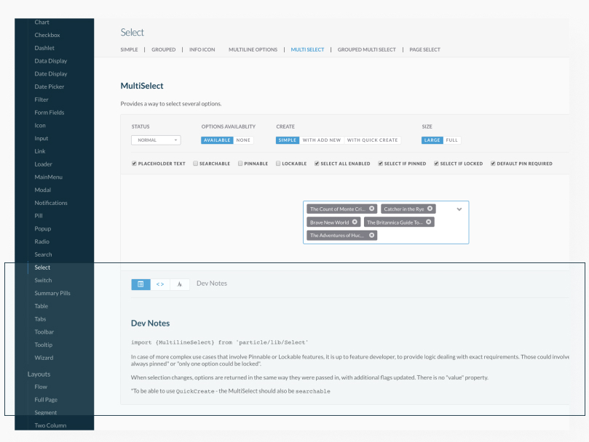Choose 'With Quick Create' option
Viewport: 589px width, 442px height.
point(372,140)
